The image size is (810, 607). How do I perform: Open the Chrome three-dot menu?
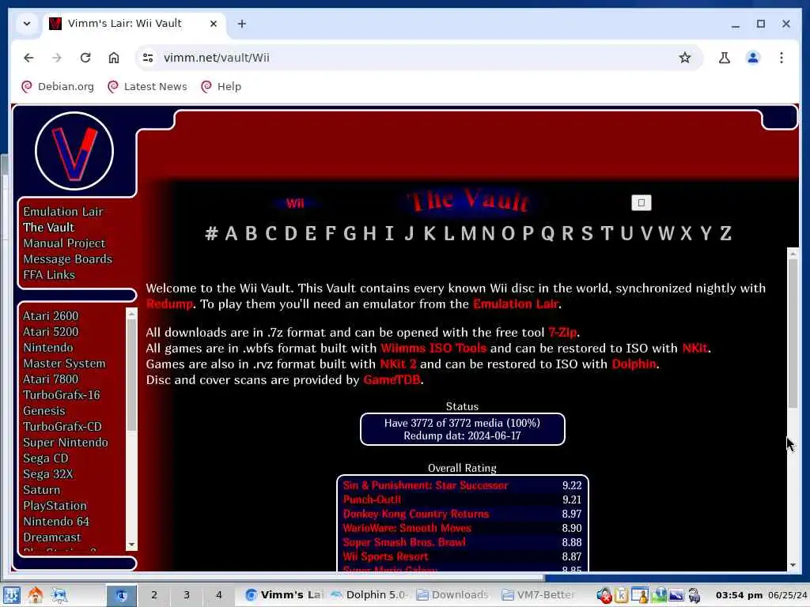[x=781, y=58]
